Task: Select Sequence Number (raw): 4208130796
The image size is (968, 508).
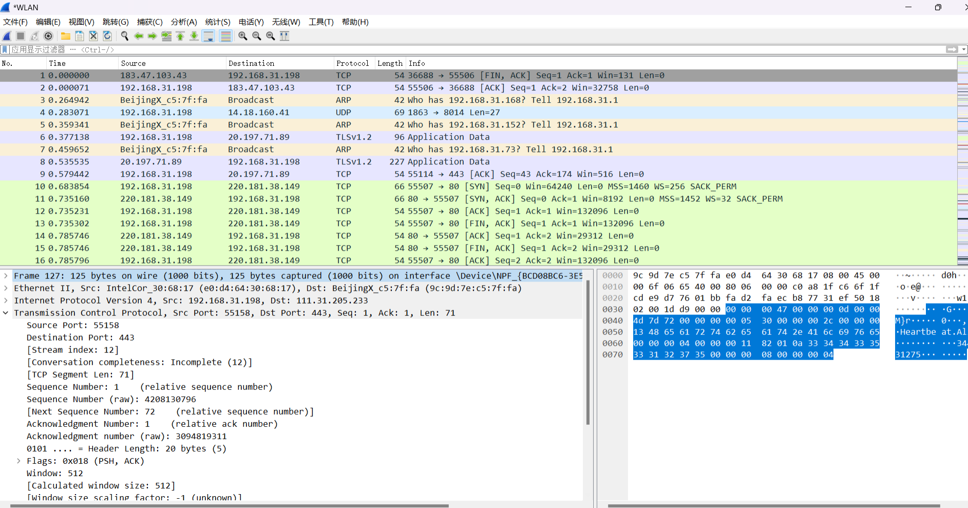Action: (111, 399)
